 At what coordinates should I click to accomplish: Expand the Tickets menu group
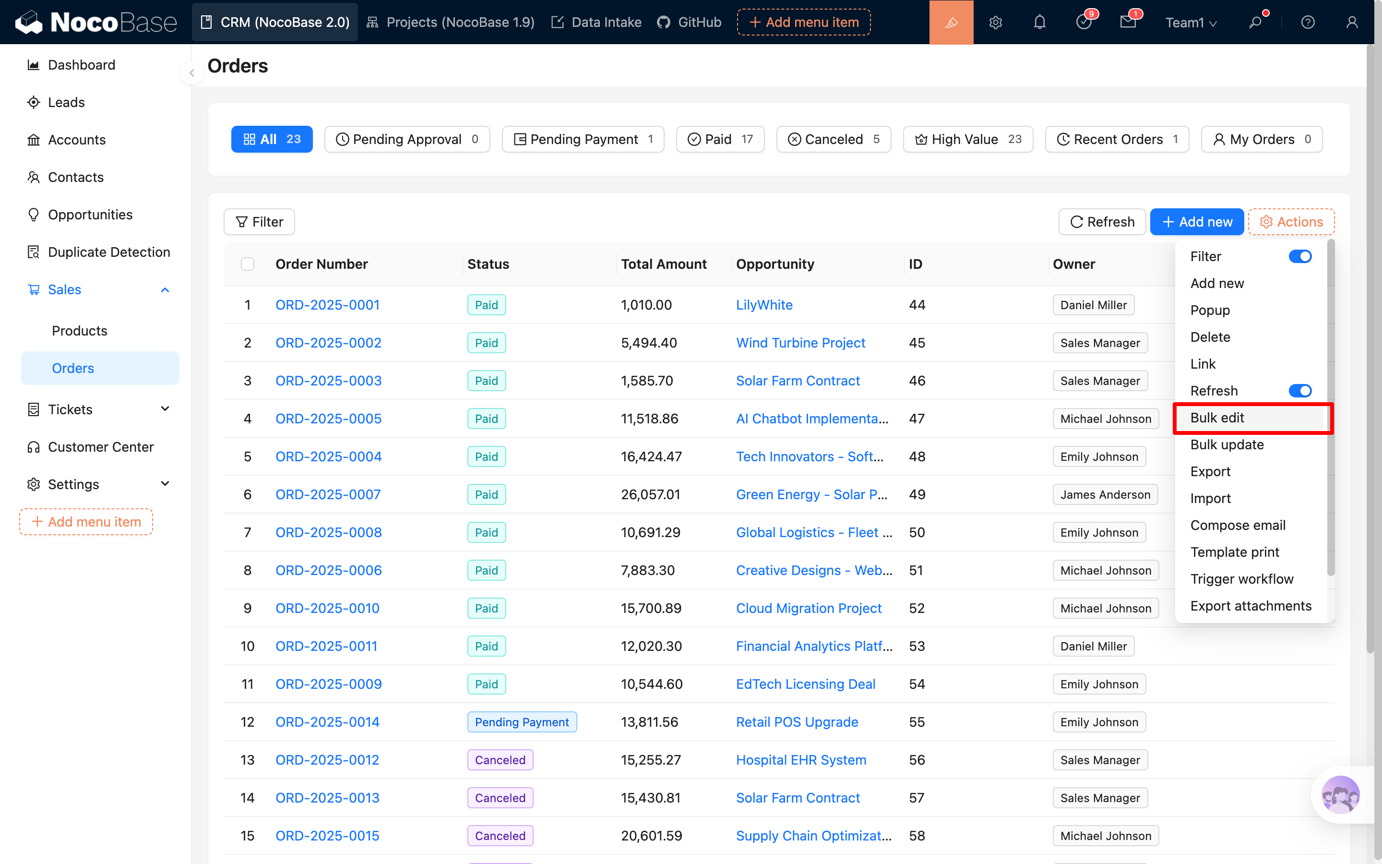165,409
